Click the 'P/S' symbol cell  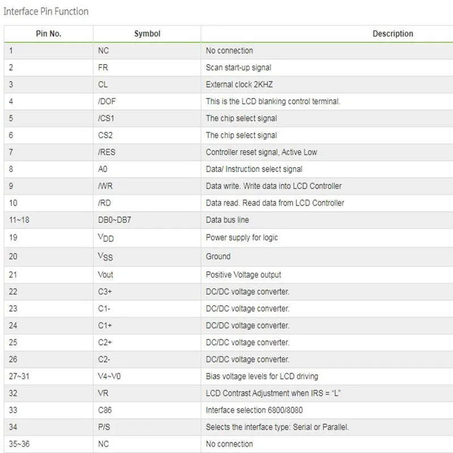pos(104,428)
